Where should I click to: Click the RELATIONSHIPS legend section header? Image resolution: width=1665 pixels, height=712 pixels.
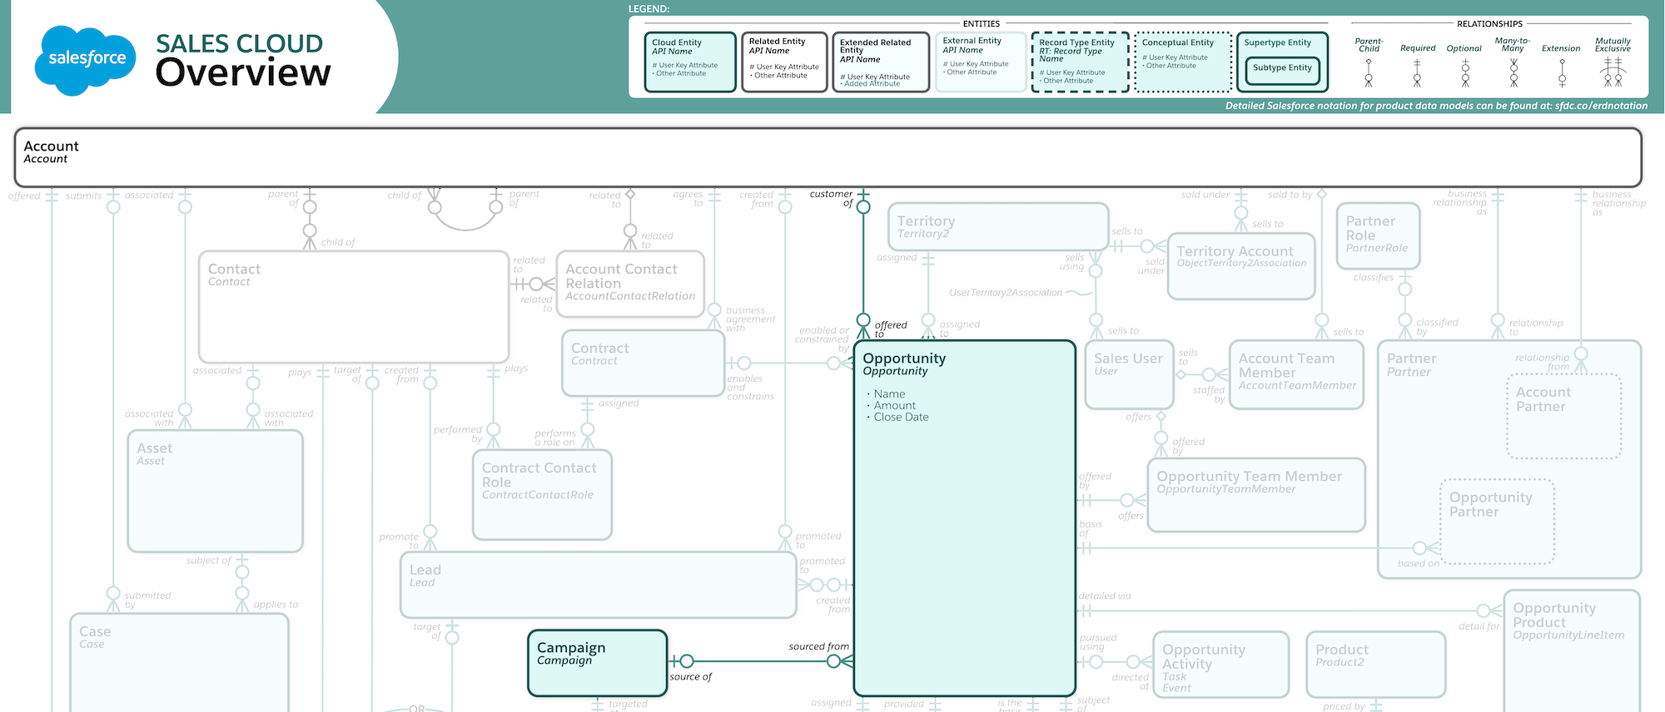pos(1489,24)
